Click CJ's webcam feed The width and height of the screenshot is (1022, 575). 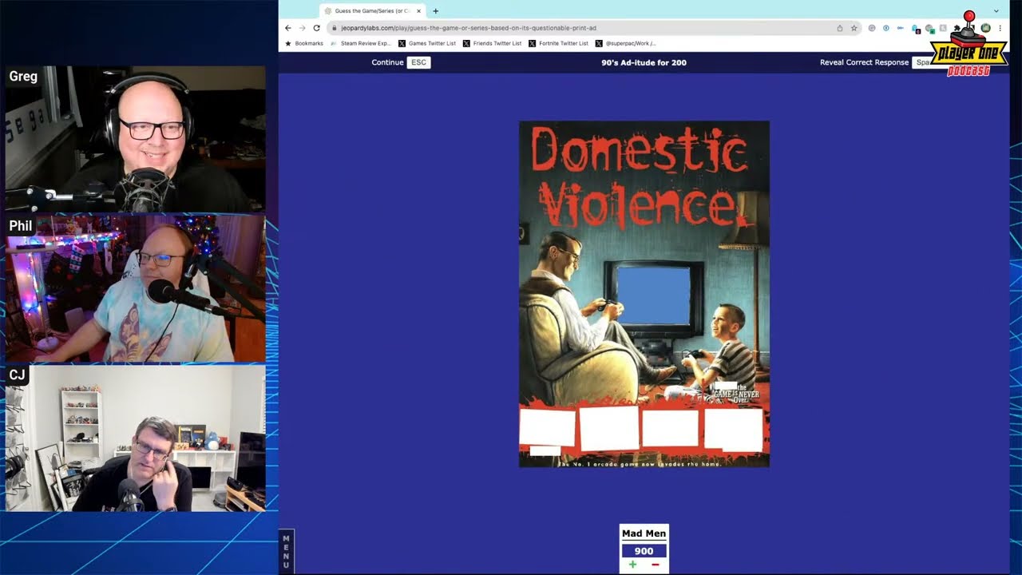pyautogui.click(x=136, y=438)
